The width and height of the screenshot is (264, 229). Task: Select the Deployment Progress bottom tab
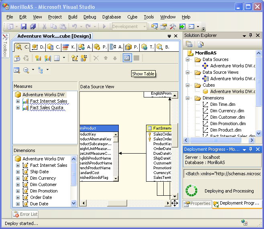coord(237,203)
